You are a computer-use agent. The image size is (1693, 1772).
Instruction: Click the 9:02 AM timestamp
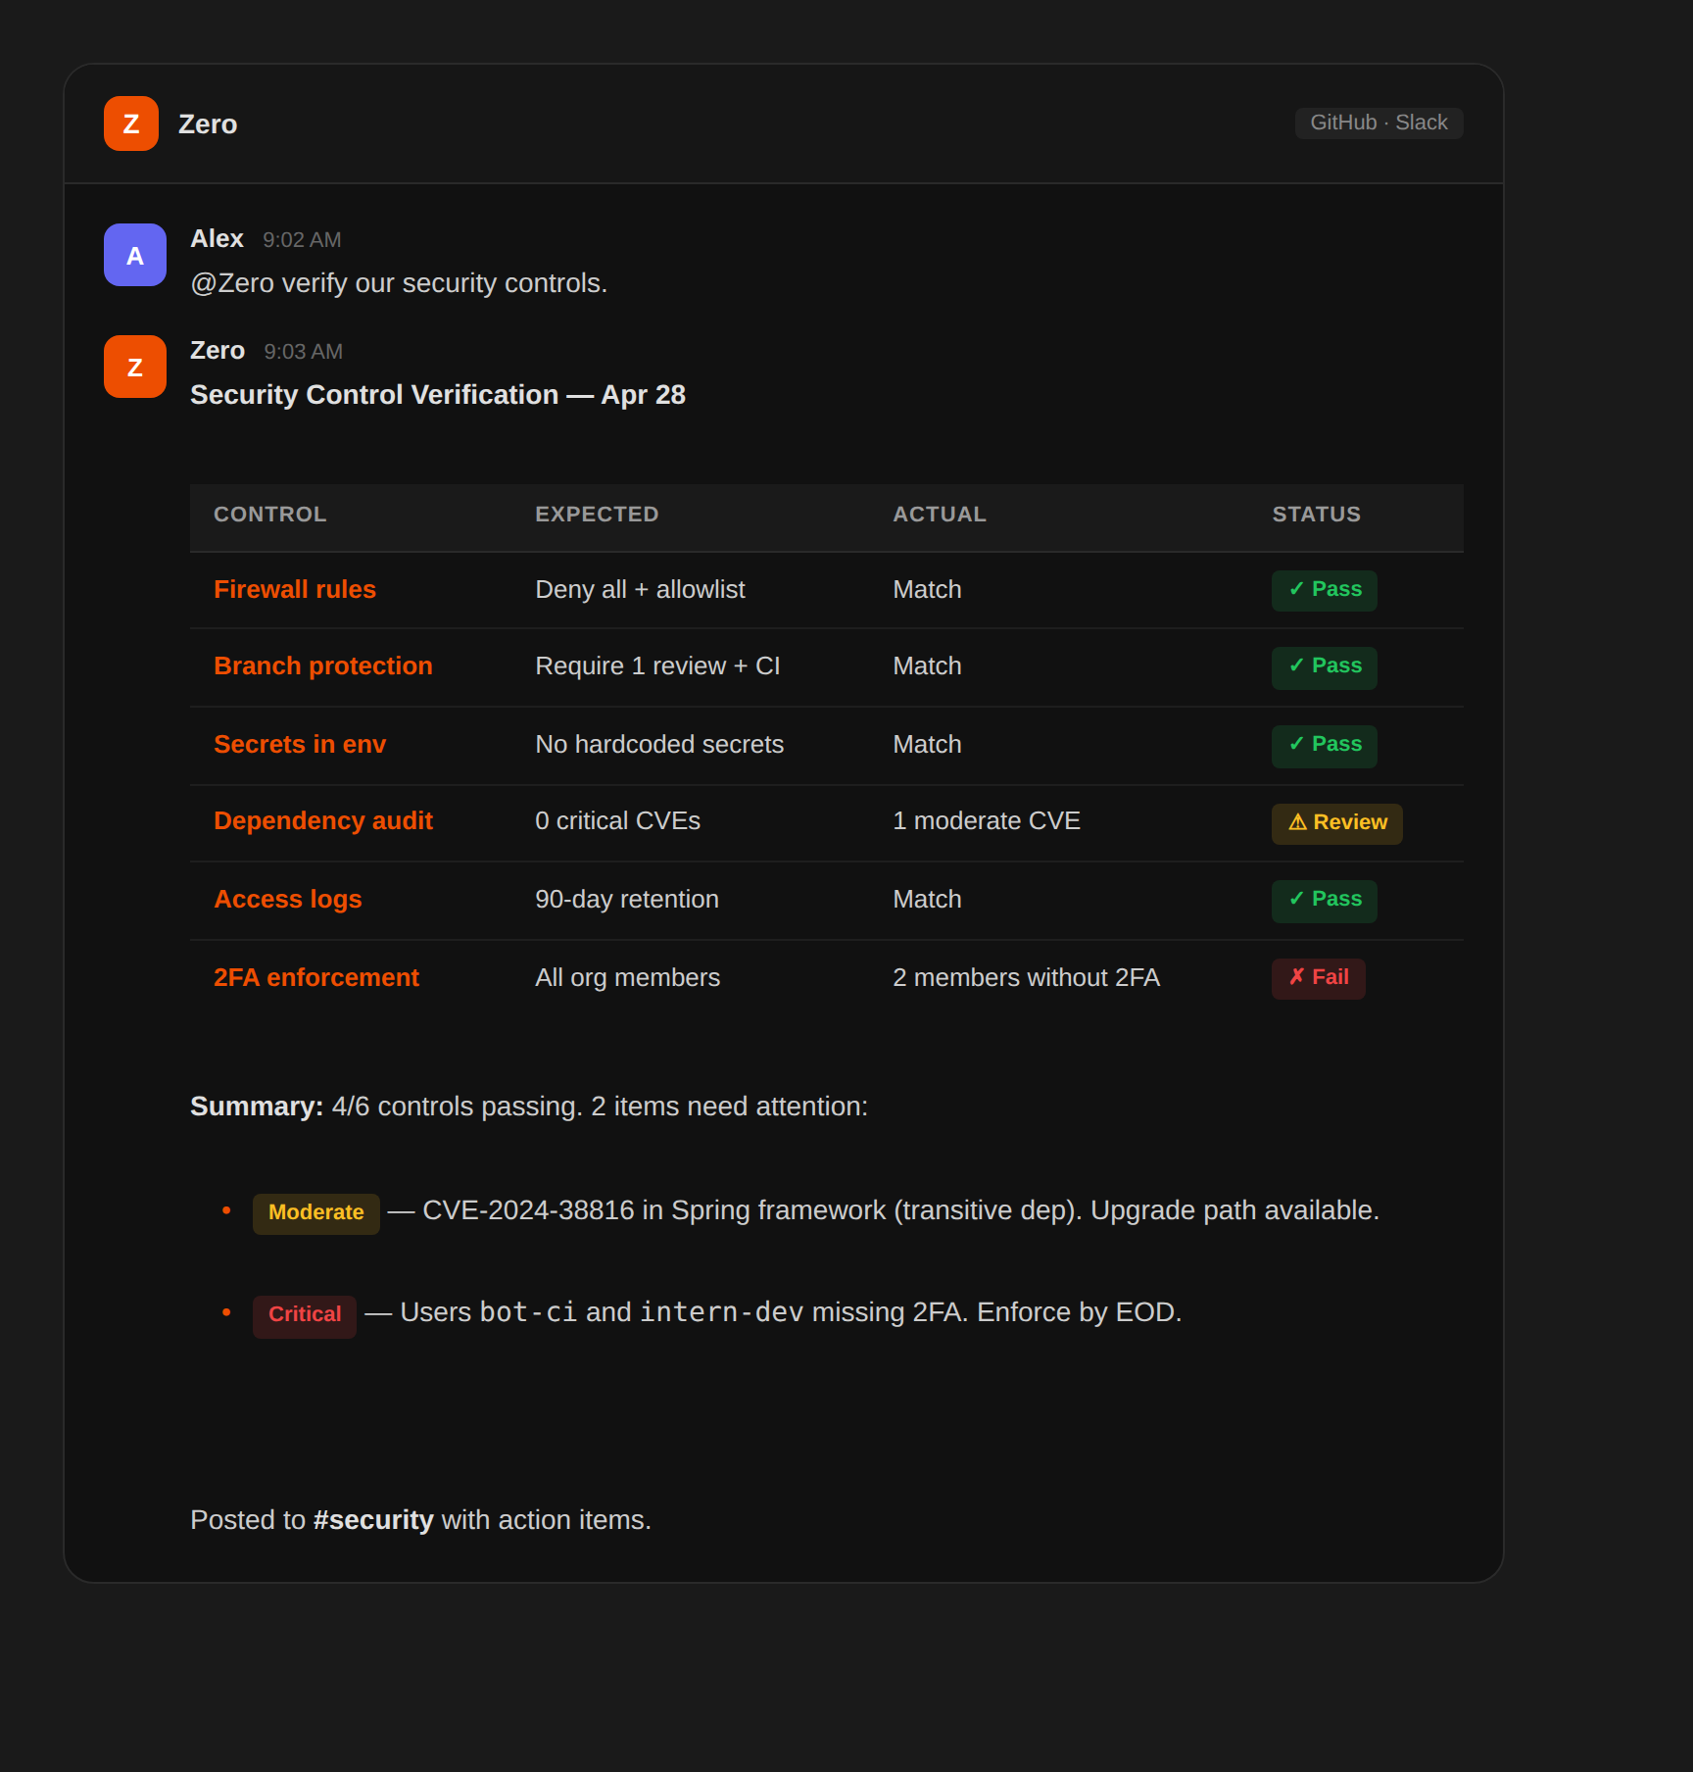tap(302, 240)
